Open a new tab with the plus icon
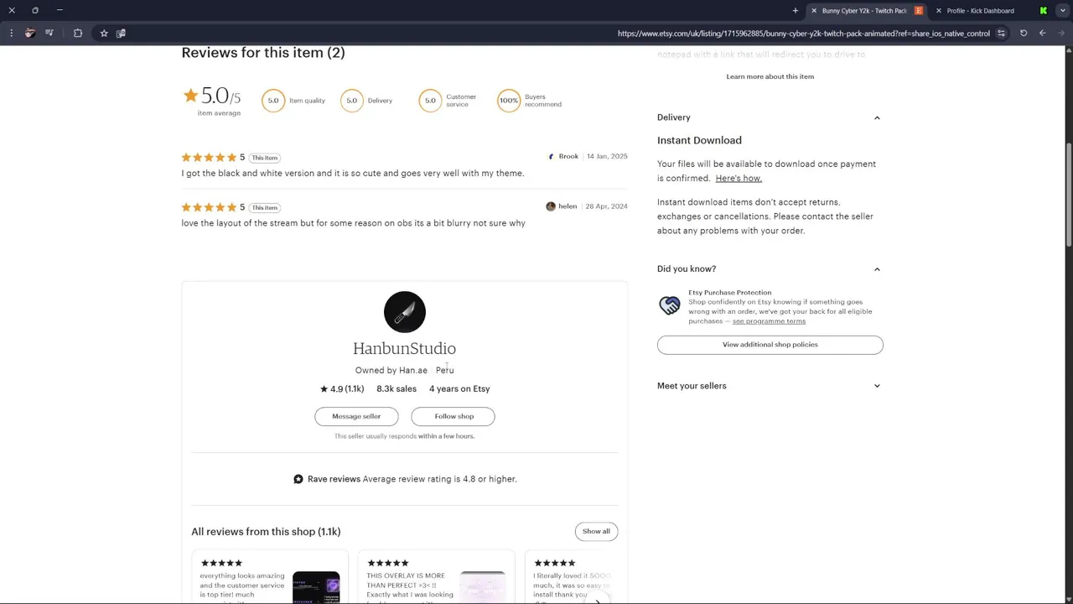This screenshot has width=1073, height=604. (796, 11)
